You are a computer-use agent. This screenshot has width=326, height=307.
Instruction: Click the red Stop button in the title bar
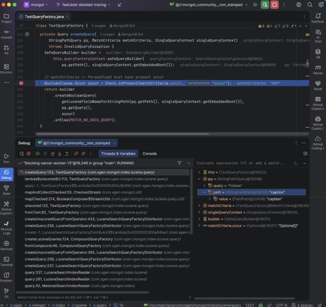[274, 4]
